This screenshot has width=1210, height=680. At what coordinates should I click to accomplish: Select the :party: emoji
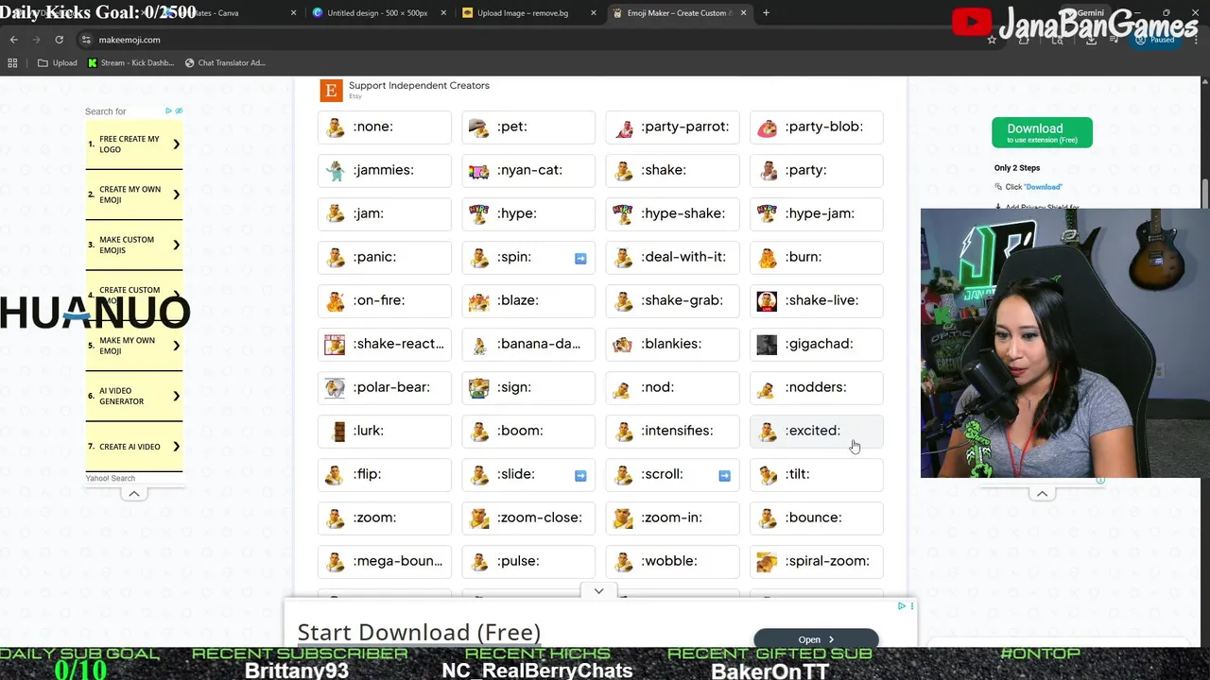click(817, 170)
